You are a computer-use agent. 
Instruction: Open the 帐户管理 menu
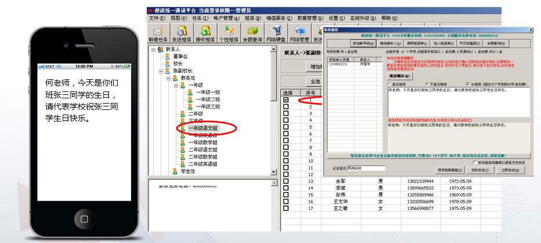[x=221, y=18]
